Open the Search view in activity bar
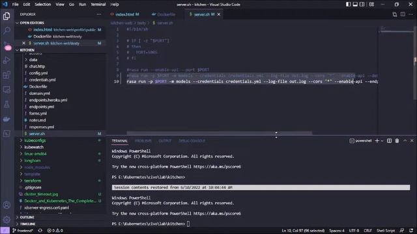Screen dimensions: 417x234 pyautogui.click(x=7, y=31)
